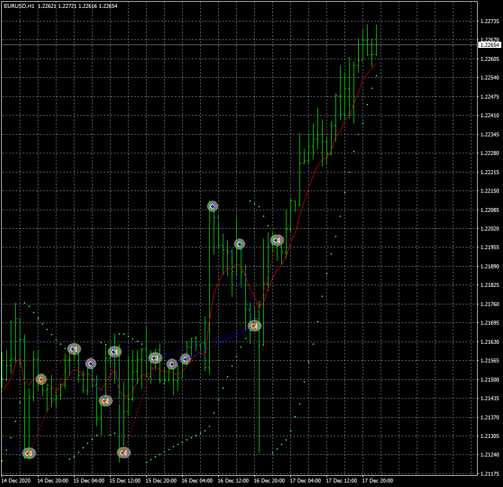
Task: Click the 1.22735 price scale label
Action: [490, 21]
